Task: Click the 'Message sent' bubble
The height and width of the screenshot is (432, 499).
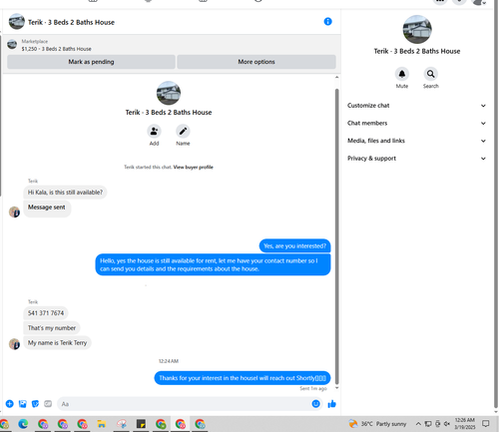Action: pos(47,209)
